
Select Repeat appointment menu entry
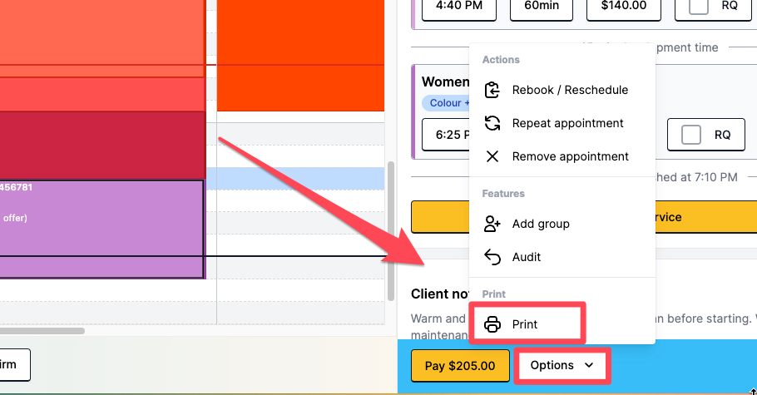567,123
